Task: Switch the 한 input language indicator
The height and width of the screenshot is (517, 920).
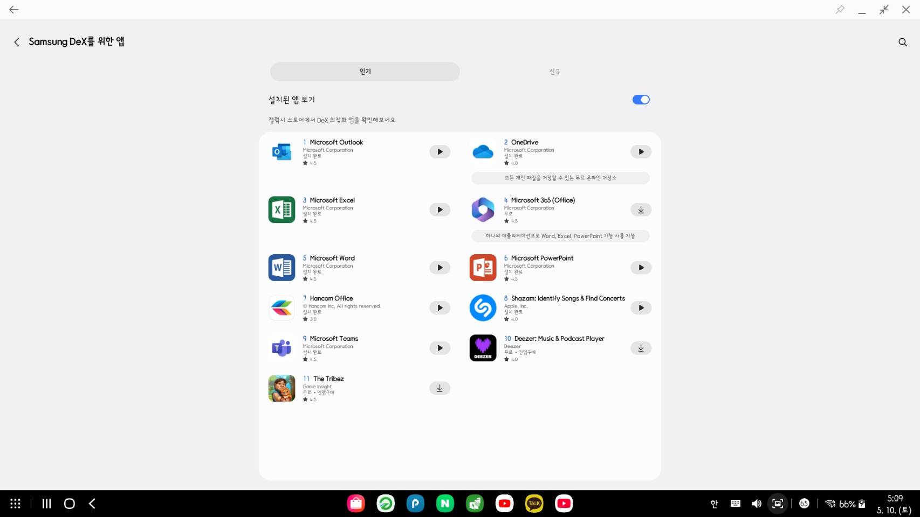Action: coord(714,504)
